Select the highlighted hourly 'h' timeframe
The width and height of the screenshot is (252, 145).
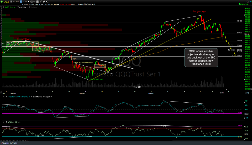(21, 2)
